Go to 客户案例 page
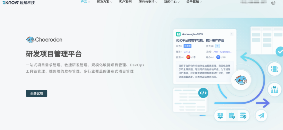Viewport: 283px width, 130px height. point(125,2)
